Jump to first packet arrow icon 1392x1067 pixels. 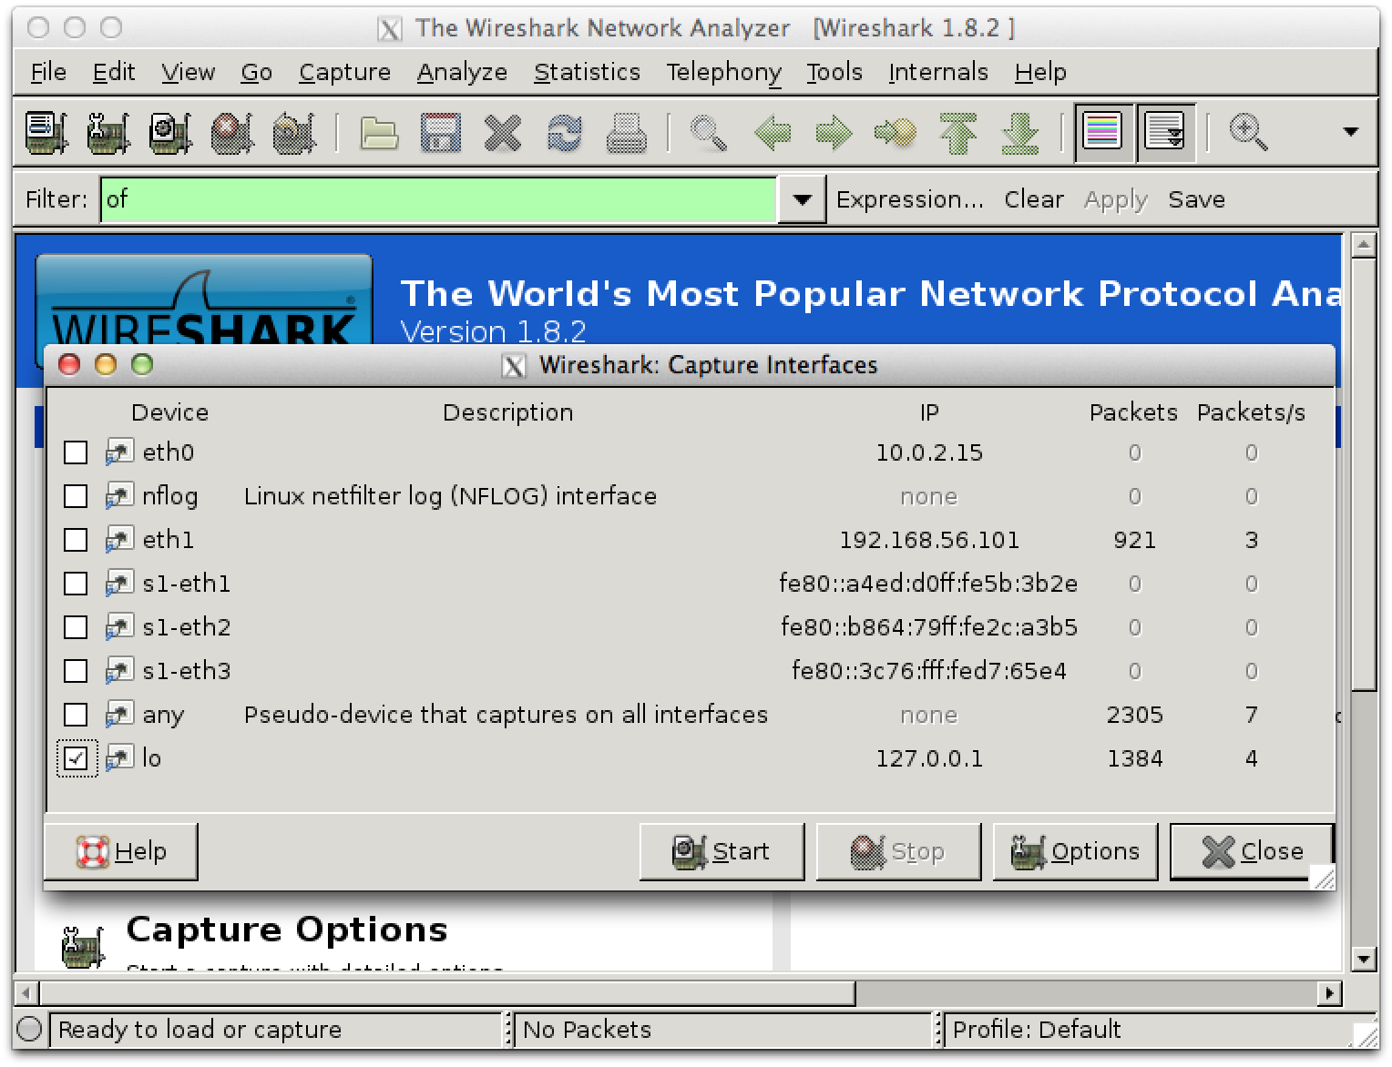(958, 133)
